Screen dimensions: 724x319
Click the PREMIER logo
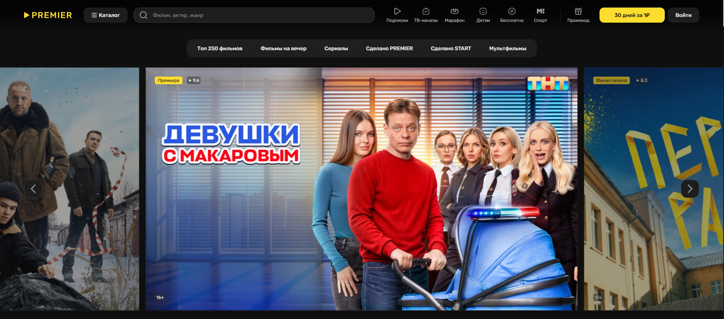coord(48,15)
